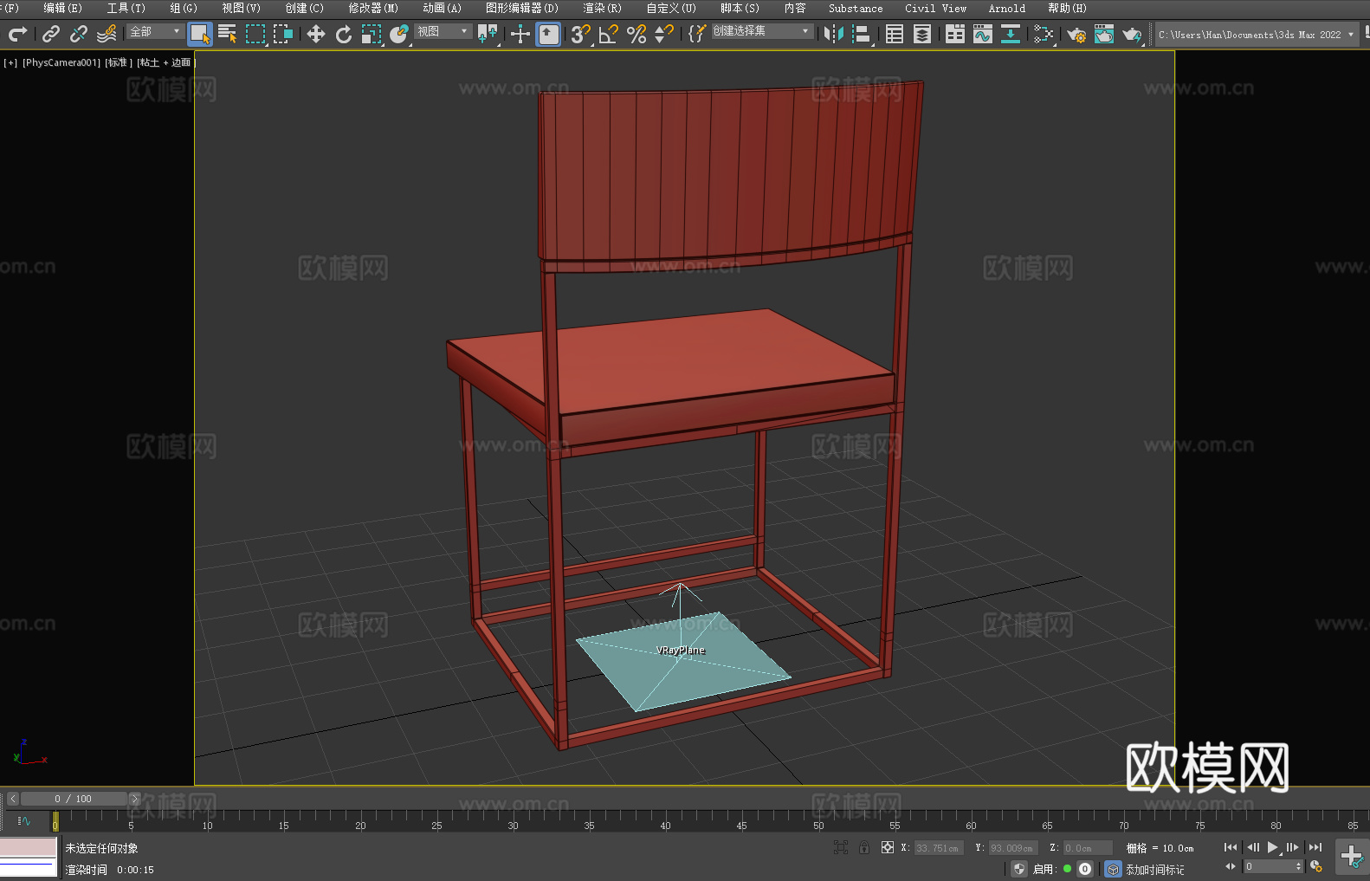Toggle Window/Crossing selection mode
The width and height of the screenshot is (1370, 881).
(x=283, y=35)
